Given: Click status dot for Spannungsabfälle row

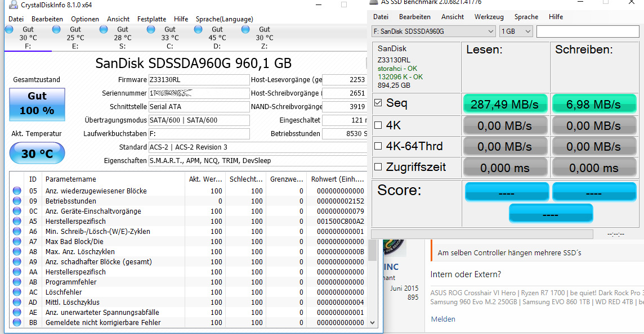Looking at the screenshot, I should 17,312.
